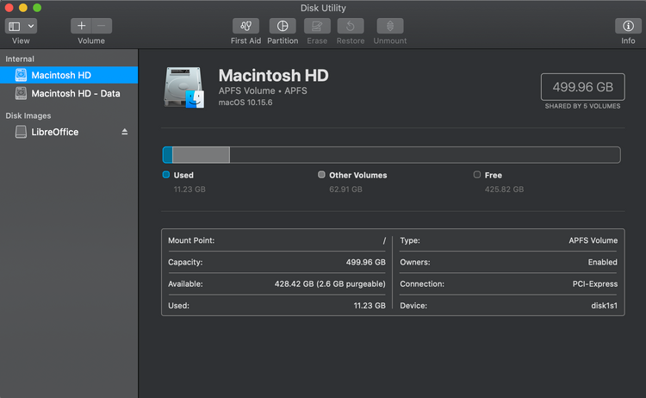
Task: Click the green zoom window button
Action: tap(37, 7)
